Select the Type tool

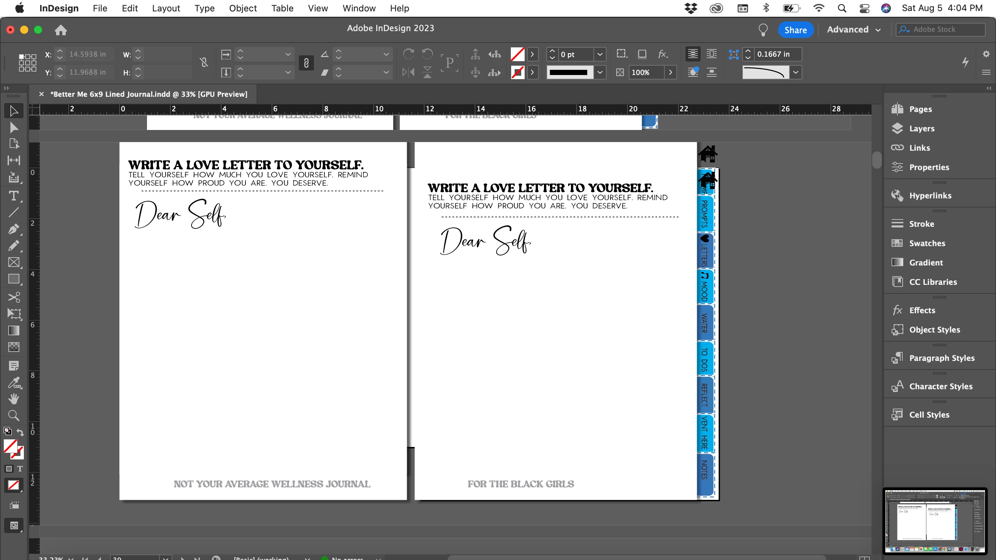point(13,196)
